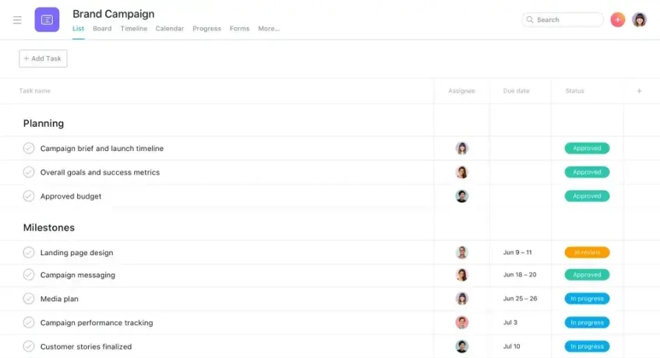This screenshot has width=660, height=358.
Task: Click assignee avatar for Campaign performance tracking
Action: (462, 323)
